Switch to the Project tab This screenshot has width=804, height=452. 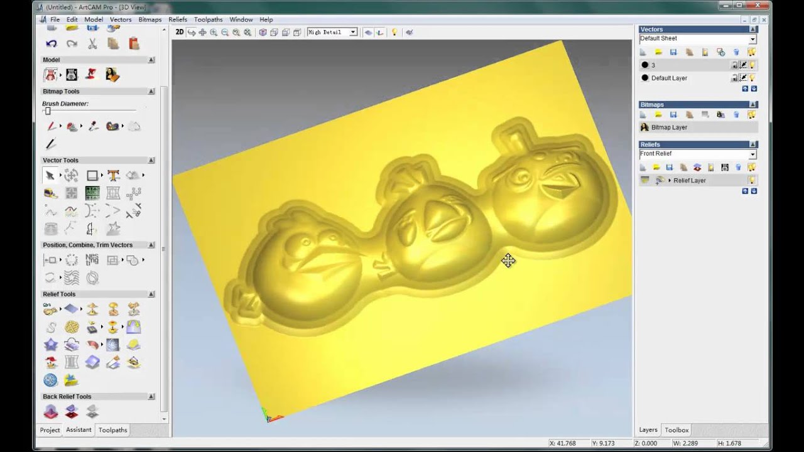50,430
